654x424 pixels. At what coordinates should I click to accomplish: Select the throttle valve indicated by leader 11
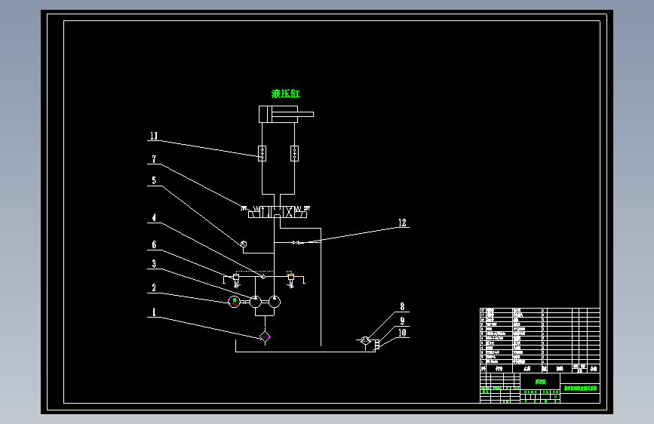(262, 153)
